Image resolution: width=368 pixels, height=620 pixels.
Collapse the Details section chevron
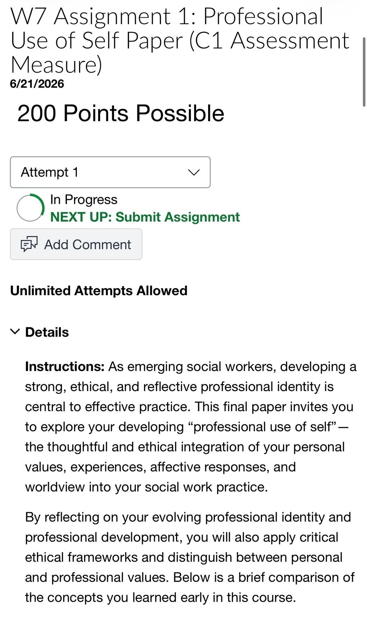coord(15,331)
